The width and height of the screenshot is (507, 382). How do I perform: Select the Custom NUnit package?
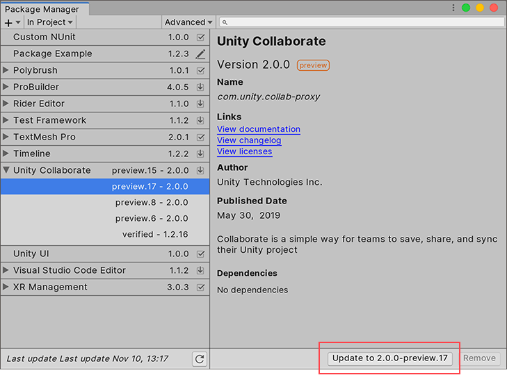[105, 37]
